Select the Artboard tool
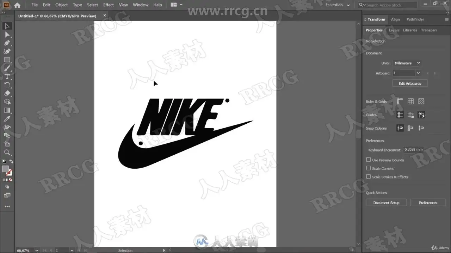The width and height of the screenshot is (451, 253). [x=7, y=144]
